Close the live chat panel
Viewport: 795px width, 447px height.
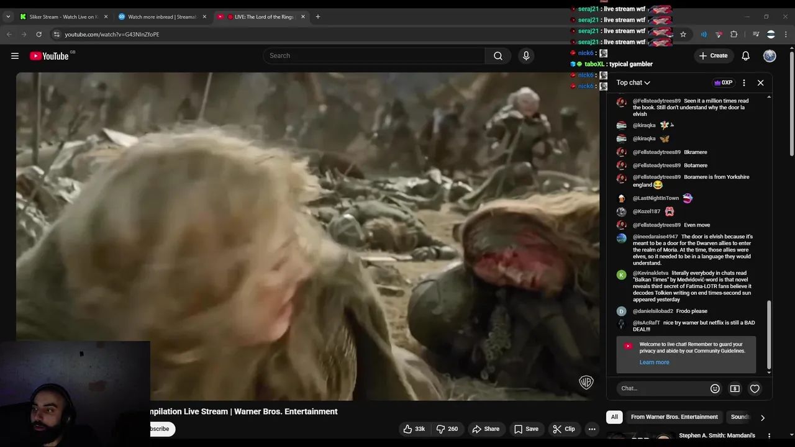760,83
